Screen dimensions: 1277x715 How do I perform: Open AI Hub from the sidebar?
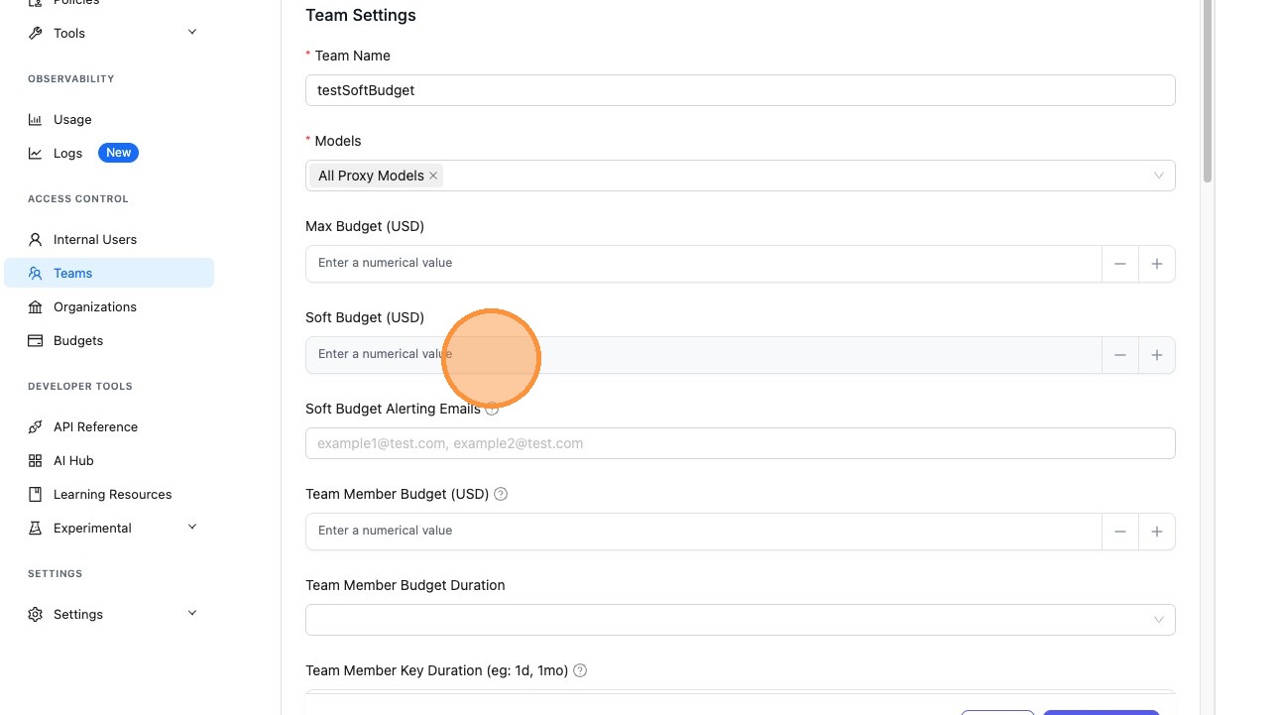pos(73,461)
